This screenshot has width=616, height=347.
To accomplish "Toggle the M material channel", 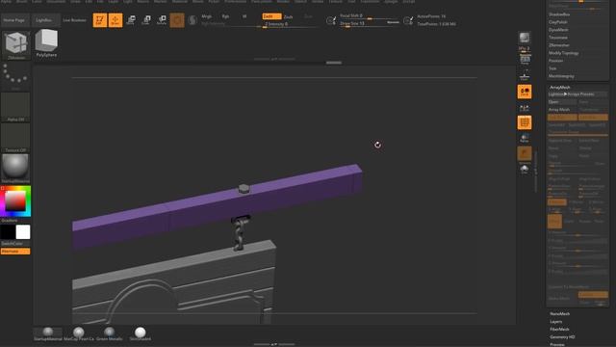I will [x=244, y=16].
